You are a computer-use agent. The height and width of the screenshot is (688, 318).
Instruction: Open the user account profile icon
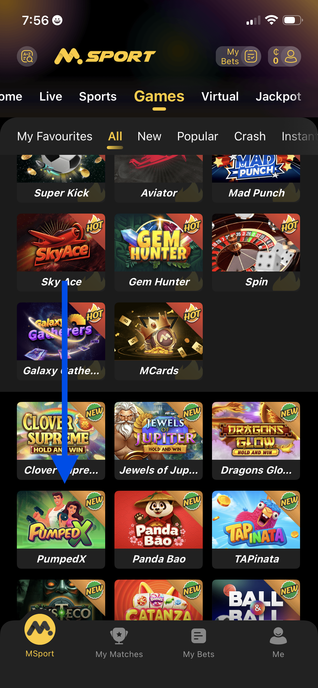[291, 57]
